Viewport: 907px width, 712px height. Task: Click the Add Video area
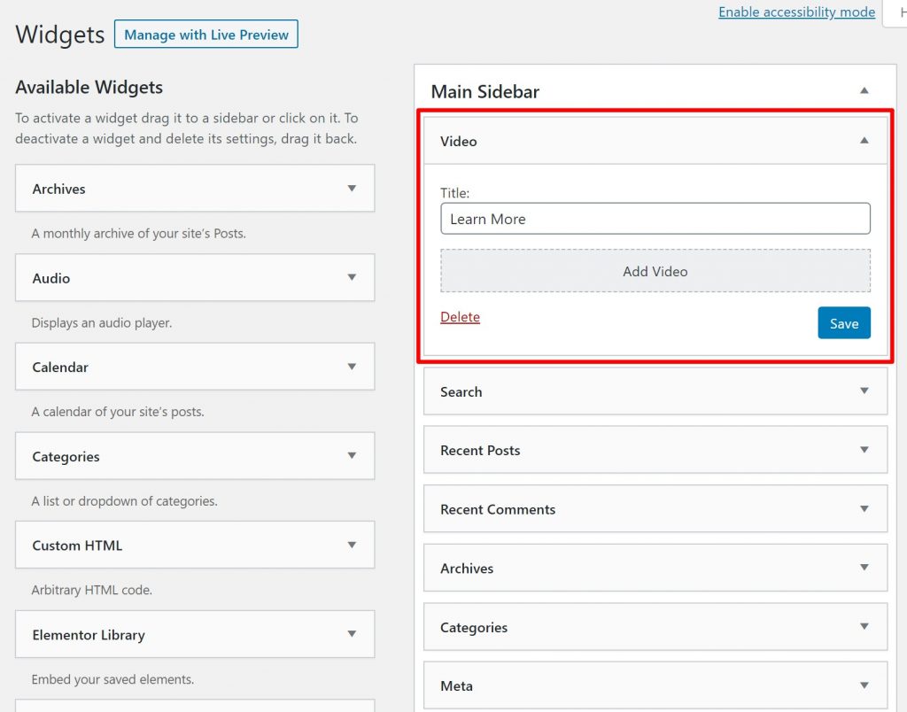(655, 271)
